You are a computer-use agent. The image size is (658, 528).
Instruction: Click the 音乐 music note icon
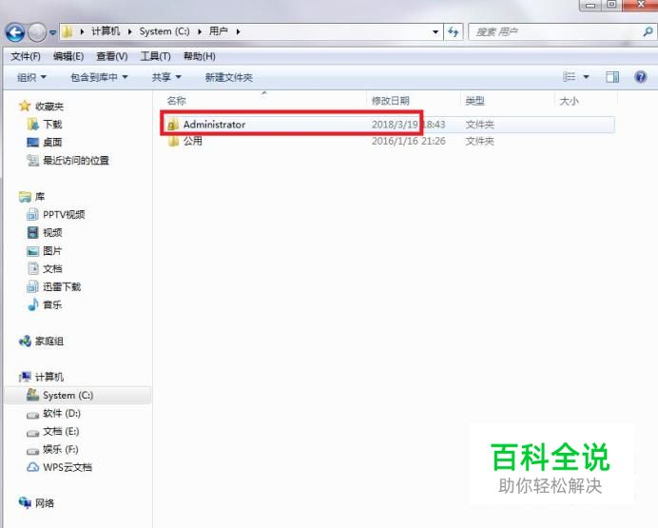click(33, 304)
